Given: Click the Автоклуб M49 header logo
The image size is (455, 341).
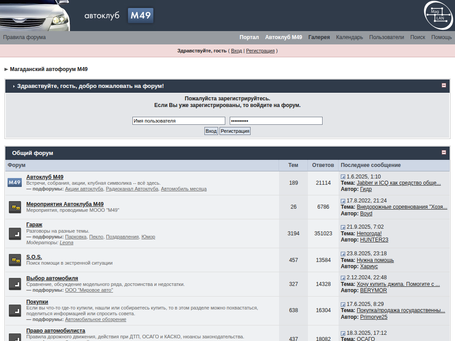Looking at the screenshot, I should (119, 16).
